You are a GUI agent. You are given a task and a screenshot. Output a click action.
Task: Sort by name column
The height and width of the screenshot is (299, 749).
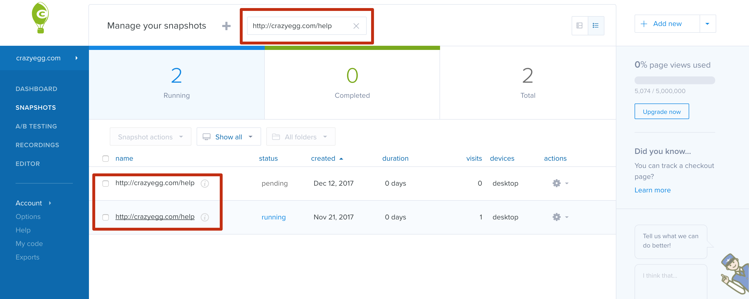click(124, 159)
